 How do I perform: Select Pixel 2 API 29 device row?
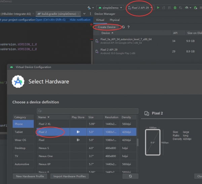point(147,51)
